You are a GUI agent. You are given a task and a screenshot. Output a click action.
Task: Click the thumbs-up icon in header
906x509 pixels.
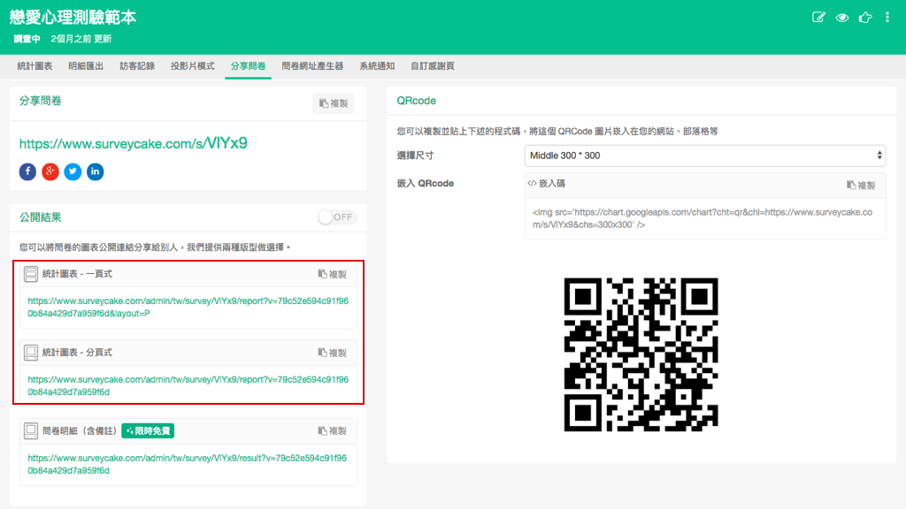(864, 18)
